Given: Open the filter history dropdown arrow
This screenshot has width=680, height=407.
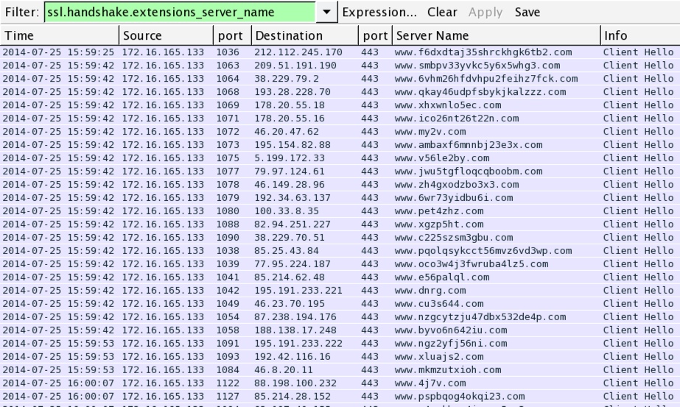Looking at the screenshot, I should (x=327, y=13).
